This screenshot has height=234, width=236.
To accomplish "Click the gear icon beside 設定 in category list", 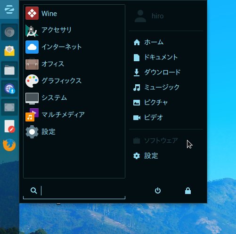I will pos(32,132).
